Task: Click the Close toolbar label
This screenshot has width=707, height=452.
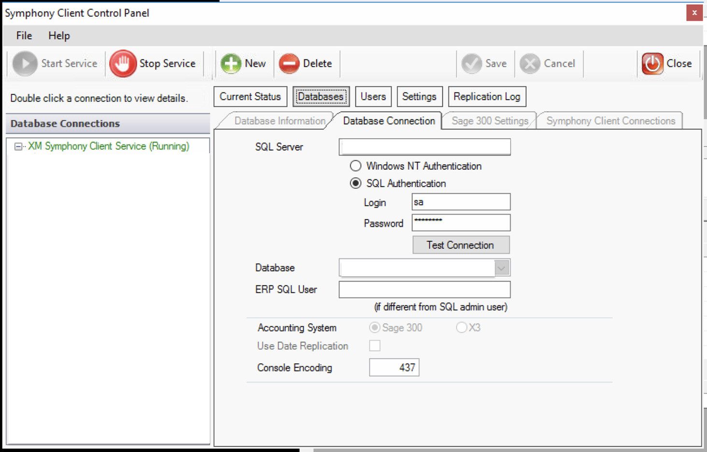Action: click(679, 63)
